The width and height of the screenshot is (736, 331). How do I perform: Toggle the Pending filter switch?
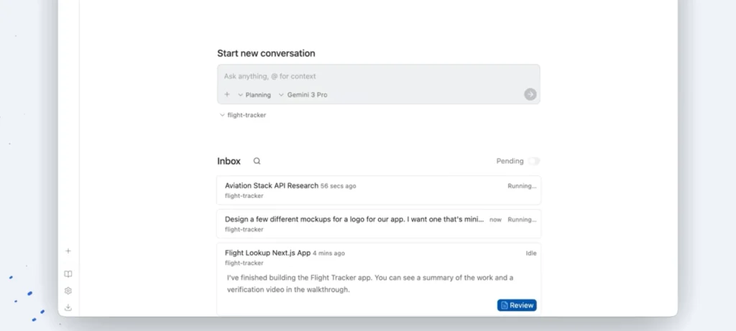533,162
